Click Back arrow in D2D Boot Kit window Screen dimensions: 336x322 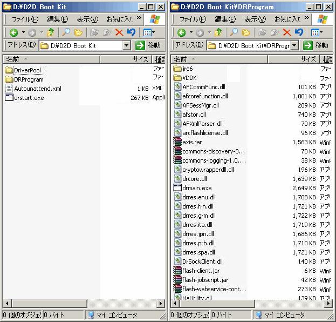point(13,32)
